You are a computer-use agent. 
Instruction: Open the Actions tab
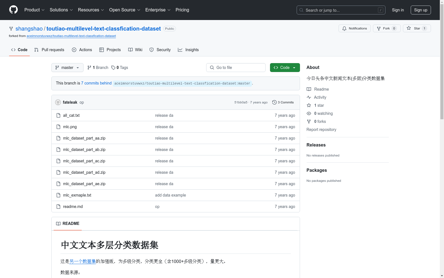pos(82,50)
